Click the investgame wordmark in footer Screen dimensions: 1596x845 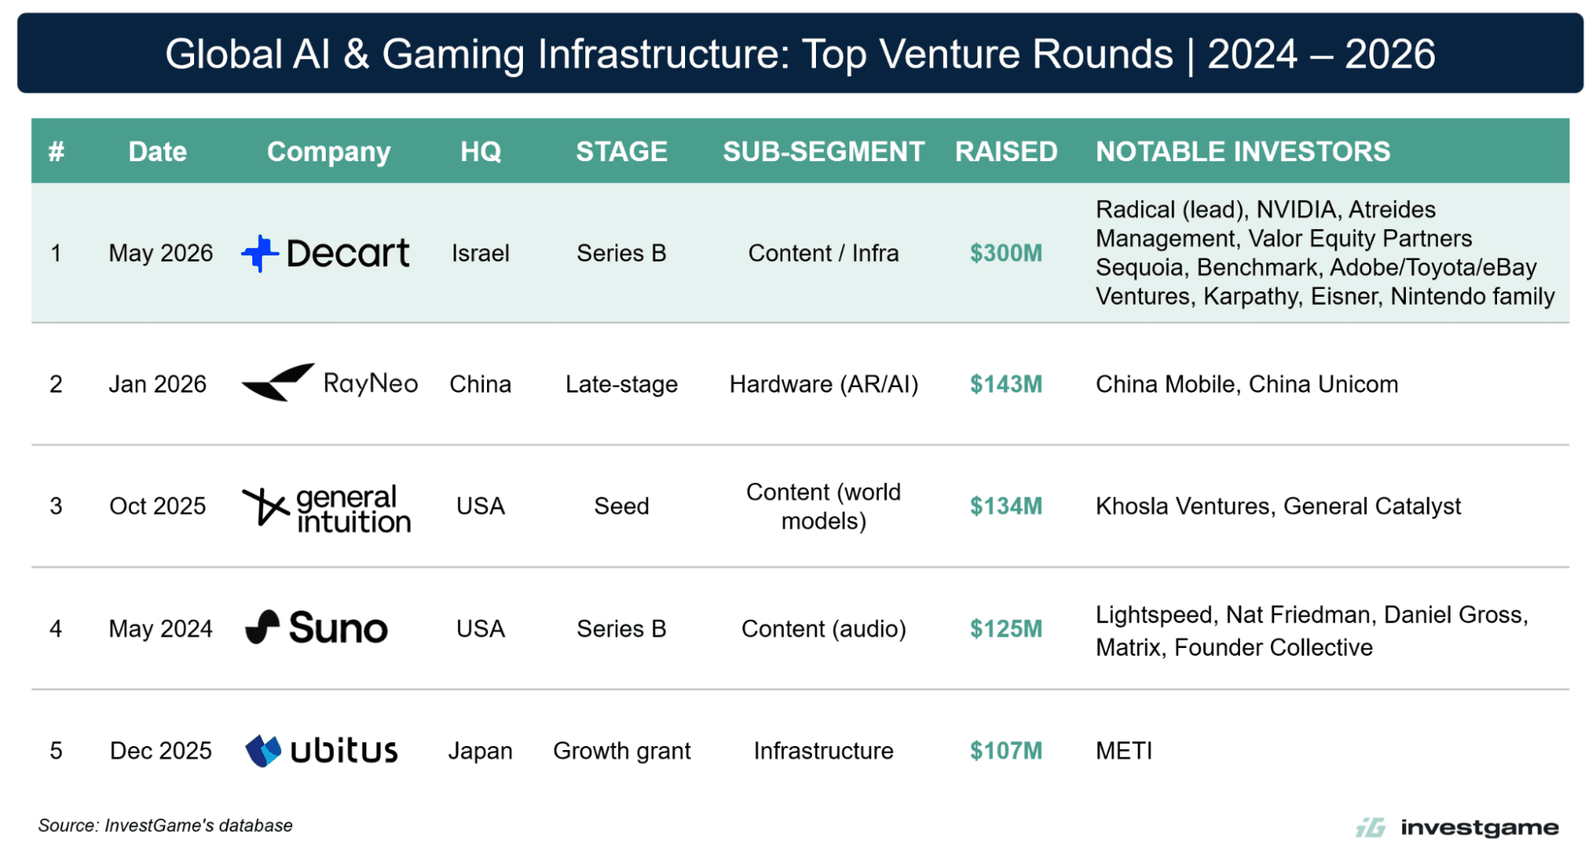(1479, 827)
